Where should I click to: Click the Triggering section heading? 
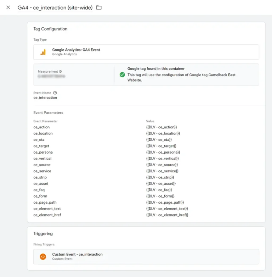pos(43,233)
